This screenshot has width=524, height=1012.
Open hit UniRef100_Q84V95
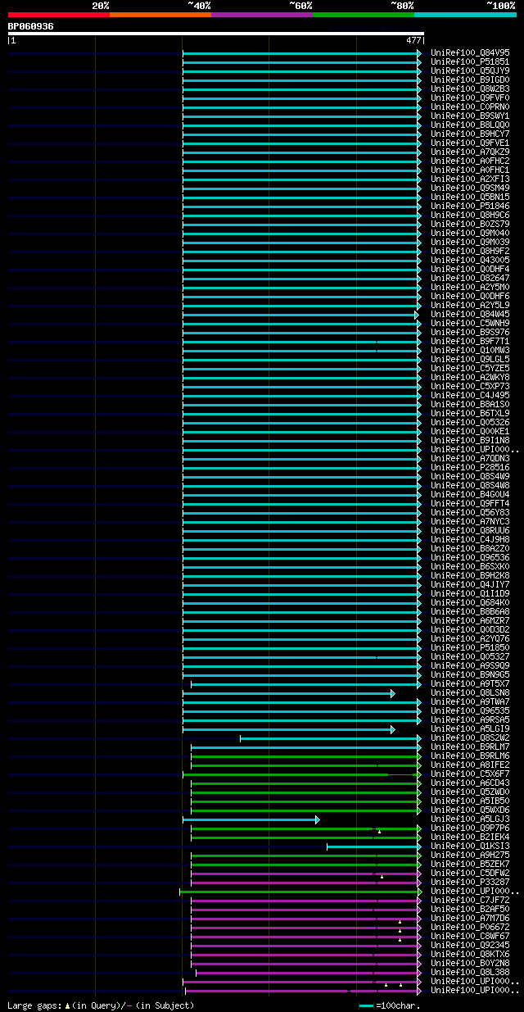[x=470, y=52]
